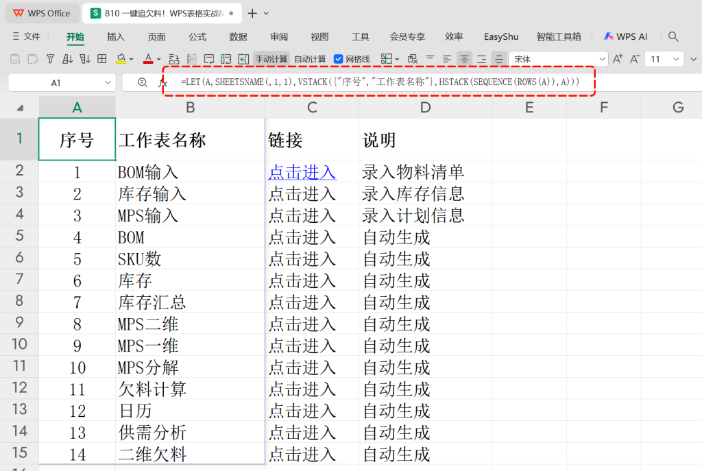Open the 视图 ribbon tab

pos(319,37)
